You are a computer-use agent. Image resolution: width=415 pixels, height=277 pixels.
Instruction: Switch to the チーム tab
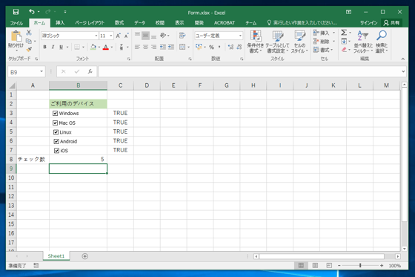(250, 23)
